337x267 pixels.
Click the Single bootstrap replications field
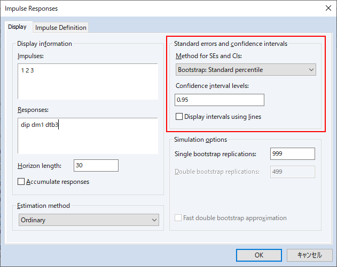tap(293, 153)
